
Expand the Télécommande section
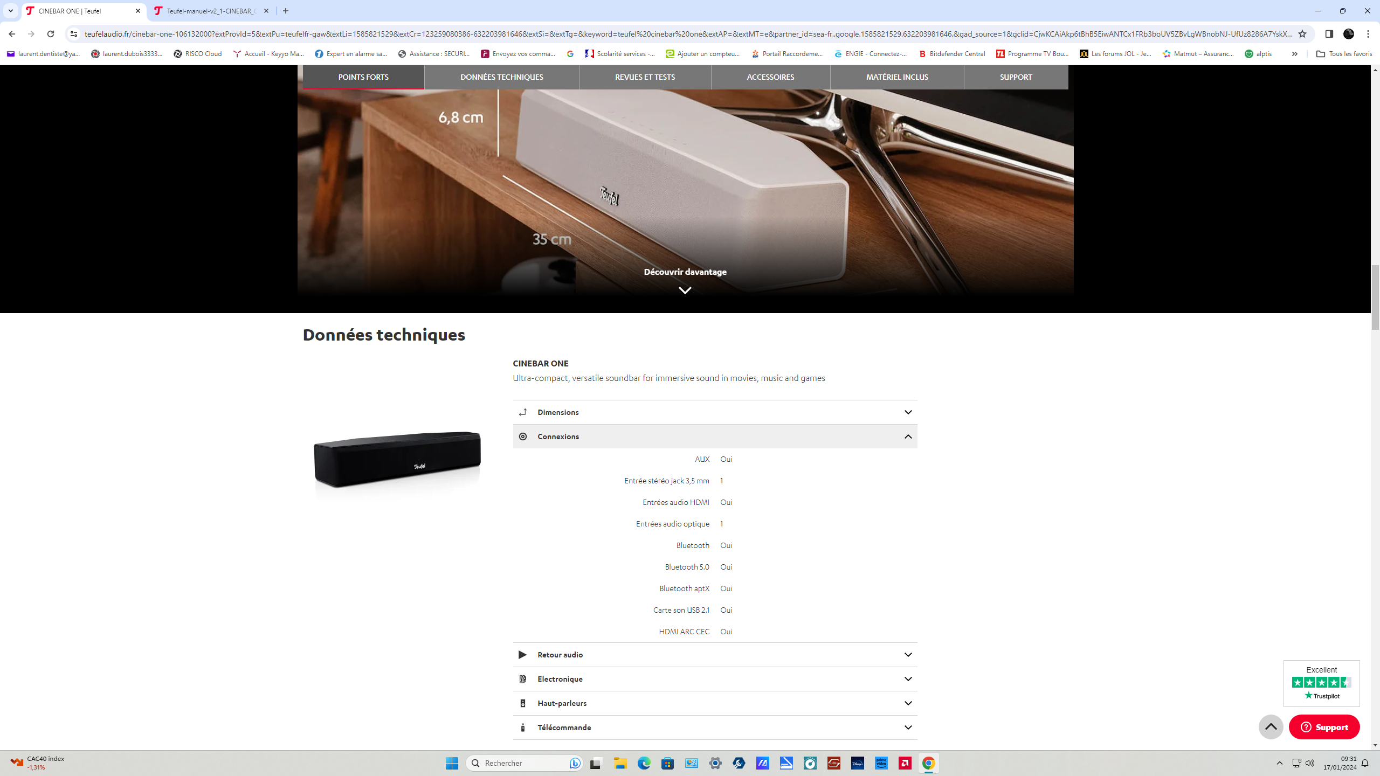coord(715,727)
